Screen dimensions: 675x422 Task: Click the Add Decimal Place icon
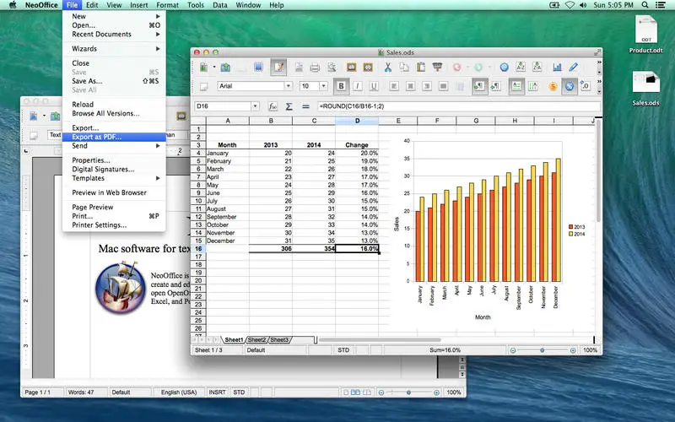pyautogui.click(x=585, y=86)
